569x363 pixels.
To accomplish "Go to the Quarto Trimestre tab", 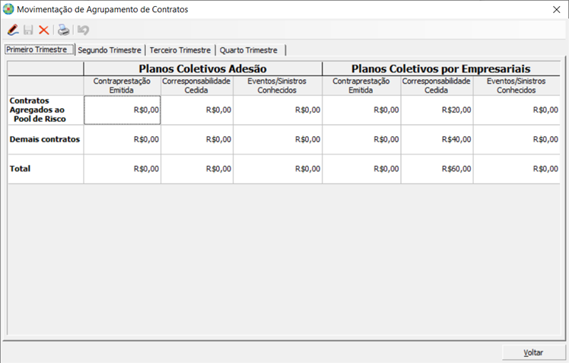I will 248,50.
